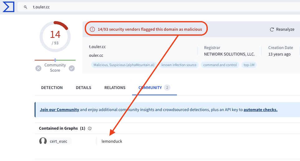Select the COMMUNITY tab
Image resolution: width=300 pixels, height=161 pixels.
(150, 88)
